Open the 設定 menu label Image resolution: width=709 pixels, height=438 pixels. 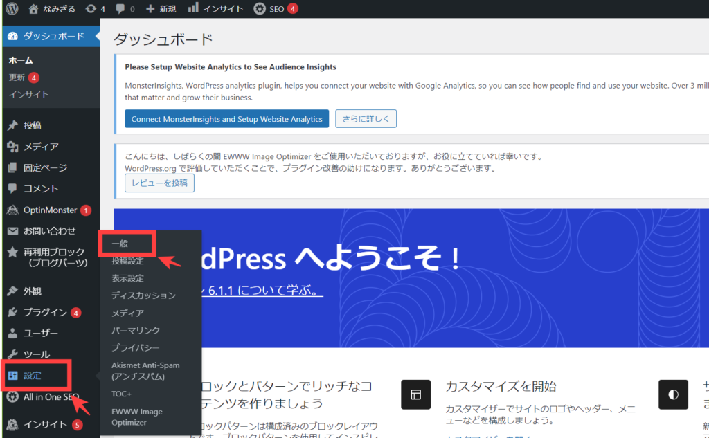point(32,376)
